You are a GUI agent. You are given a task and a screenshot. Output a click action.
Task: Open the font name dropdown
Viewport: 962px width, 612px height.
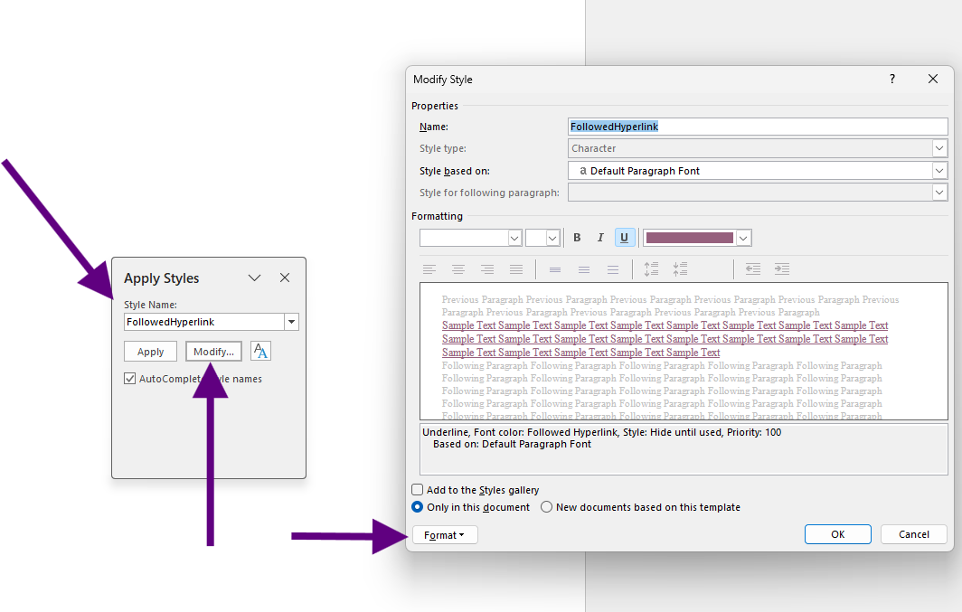click(x=514, y=238)
